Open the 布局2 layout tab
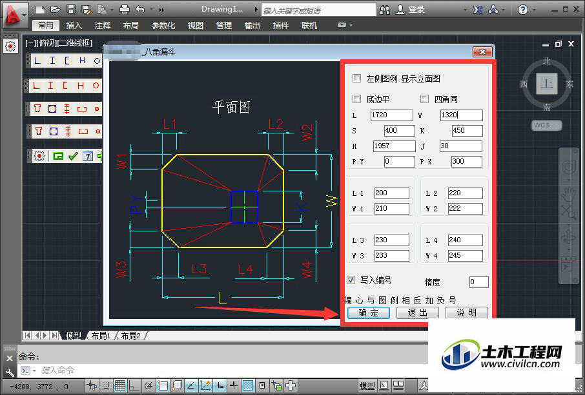This screenshot has width=585, height=395. tap(130, 336)
